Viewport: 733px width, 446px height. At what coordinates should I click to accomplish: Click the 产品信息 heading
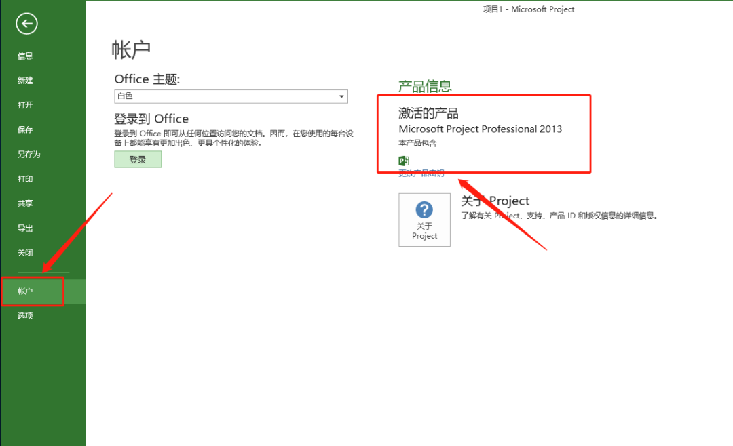coord(425,86)
